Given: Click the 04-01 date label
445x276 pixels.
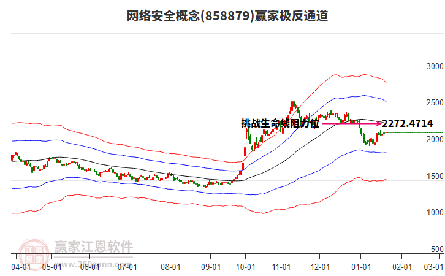Looking at the screenshot, I should 21,267.
